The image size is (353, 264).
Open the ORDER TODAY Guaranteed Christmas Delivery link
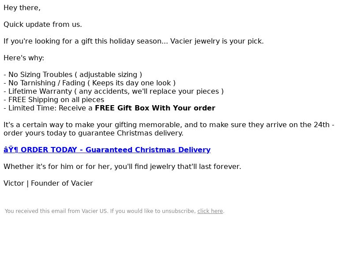107,150
